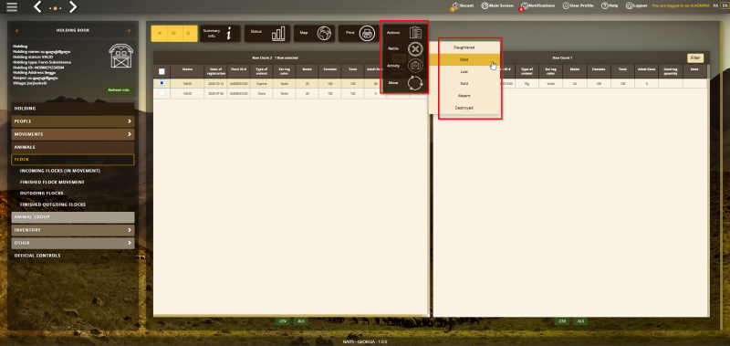Go to Main Screen
Viewport: 730px width, 346px height.
click(497, 5)
